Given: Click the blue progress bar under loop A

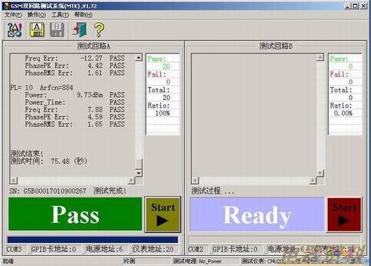Looking at the screenshot, I should [93, 240].
